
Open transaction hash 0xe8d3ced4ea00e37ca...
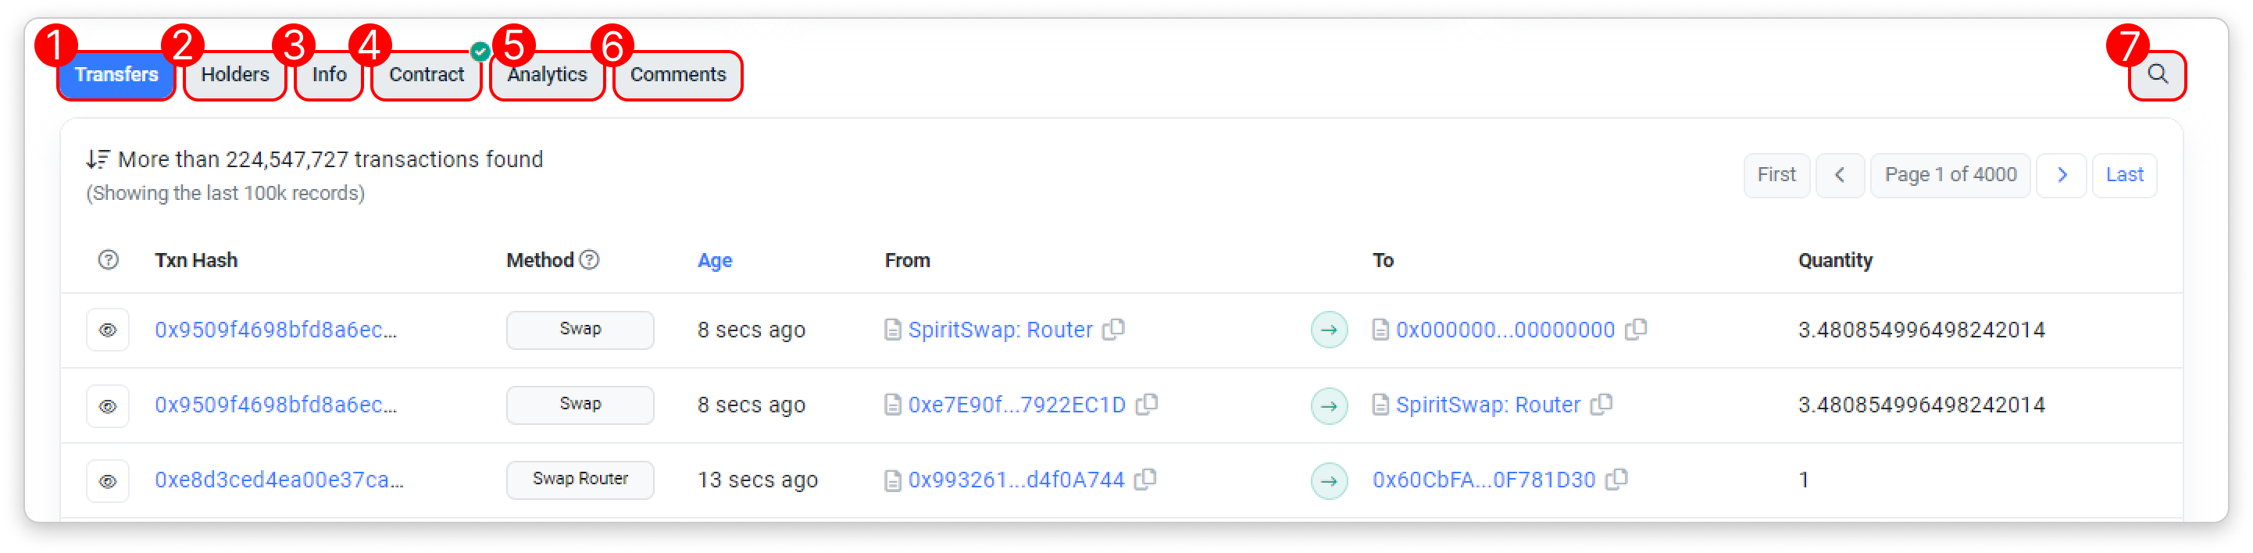pos(279,480)
